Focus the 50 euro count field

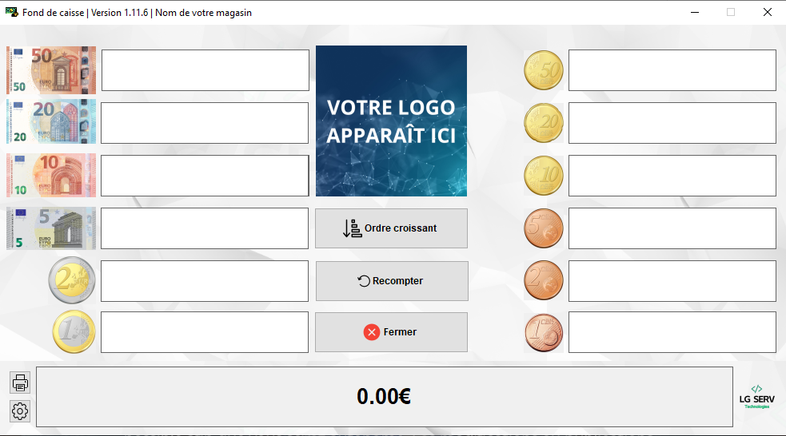[205, 70]
